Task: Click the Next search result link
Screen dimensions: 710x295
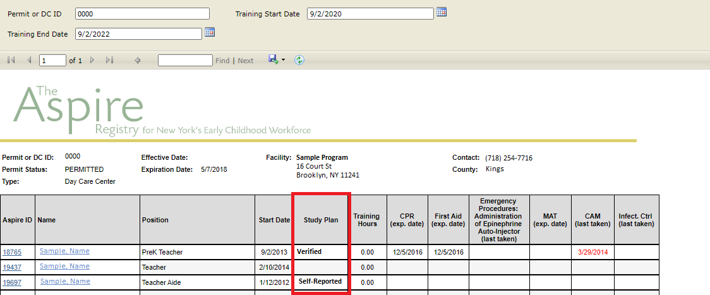Action: click(x=246, y=61)
